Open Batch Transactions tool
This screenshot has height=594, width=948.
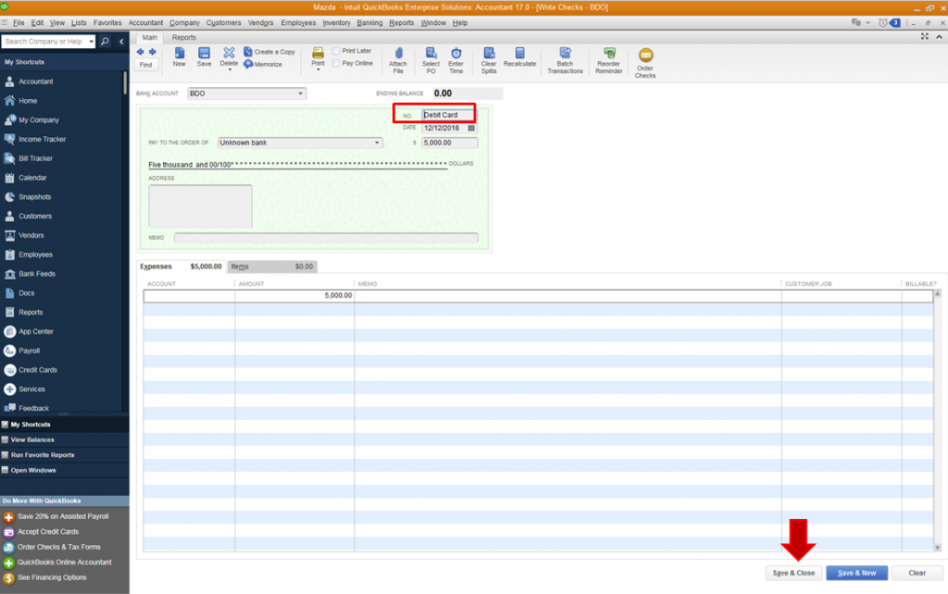565,53
